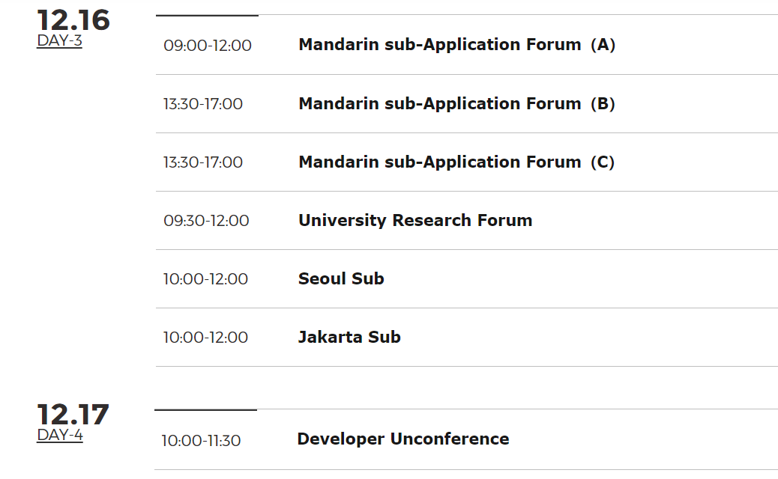The width and height of the screenshot is (778, 479).
Task: Click the DAY-4 link
Action: tap(60, 435)
